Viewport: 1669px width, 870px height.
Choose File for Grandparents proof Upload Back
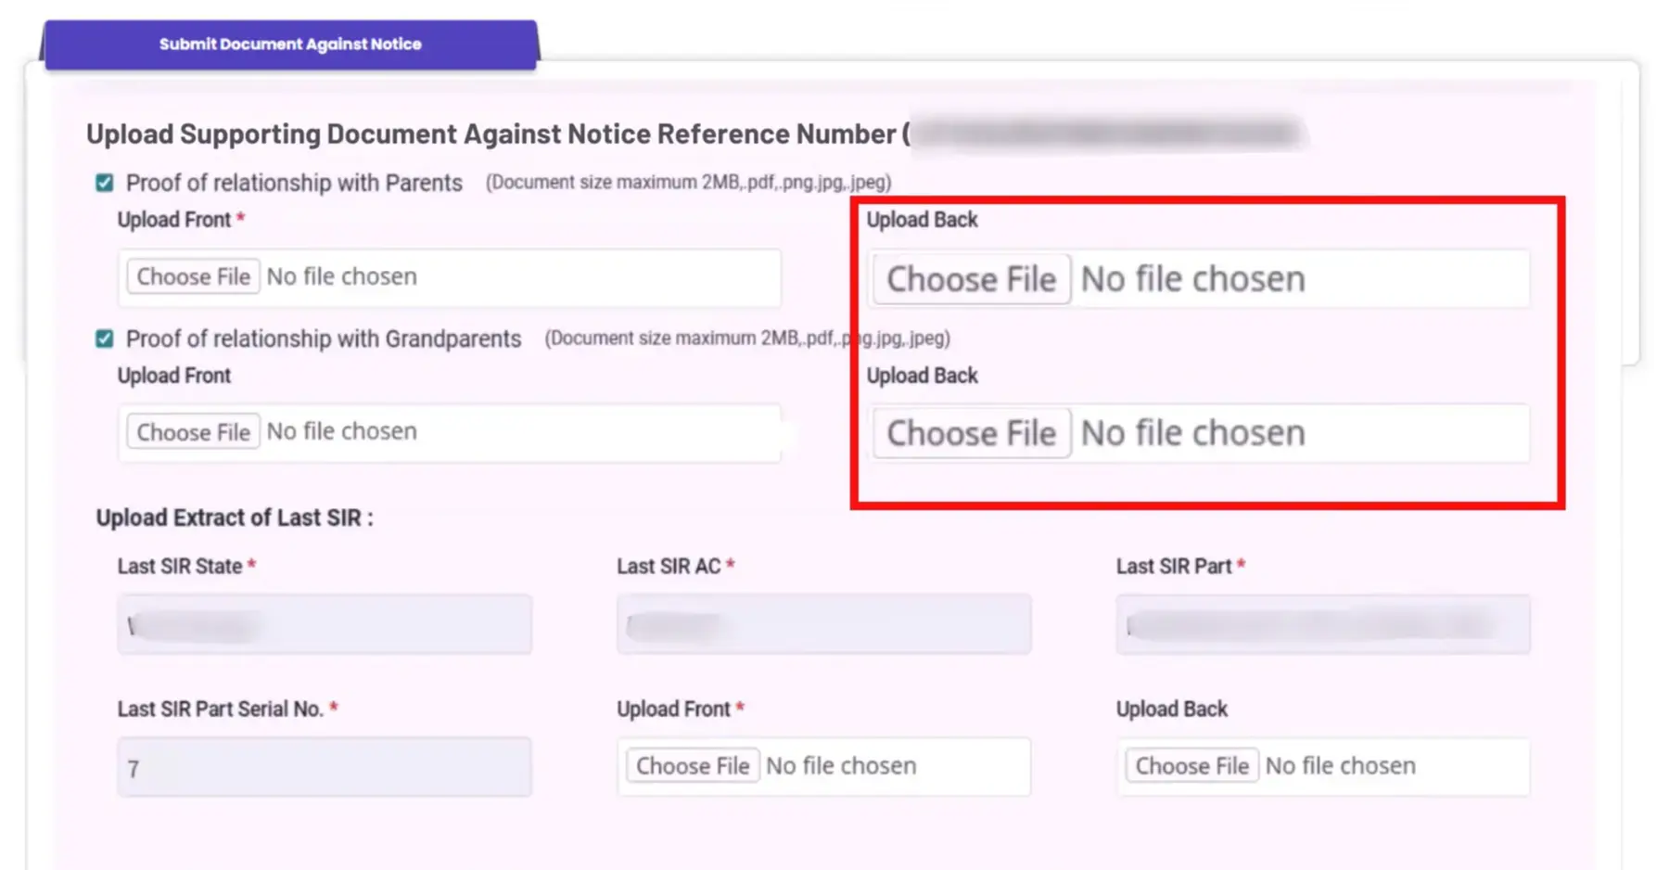point(972,433)
